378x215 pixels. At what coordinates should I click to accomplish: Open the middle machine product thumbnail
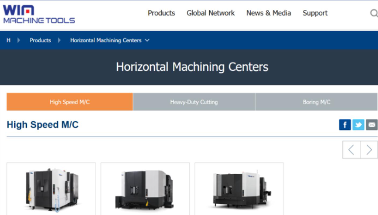[145, 189]
